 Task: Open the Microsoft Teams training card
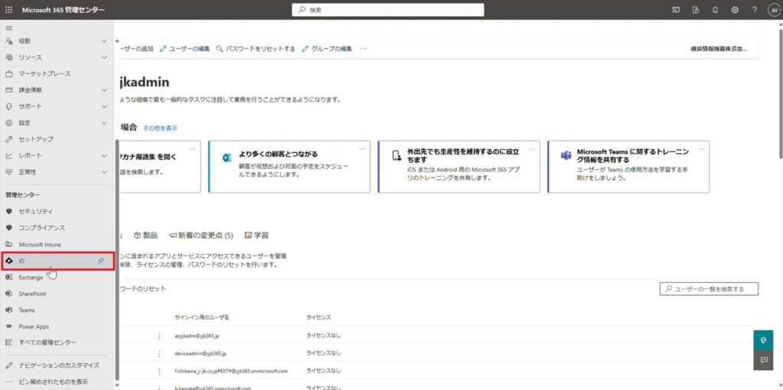tap(629, 167)
